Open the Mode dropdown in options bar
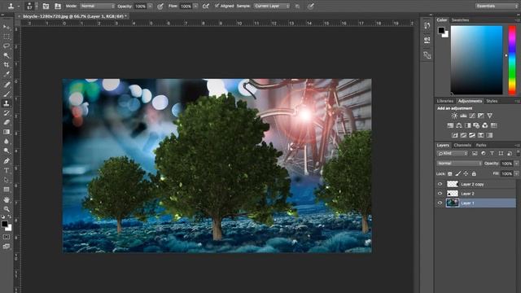The width and height of the screenshot is (521, 293). pyautogui.click(x=98, y=6)
